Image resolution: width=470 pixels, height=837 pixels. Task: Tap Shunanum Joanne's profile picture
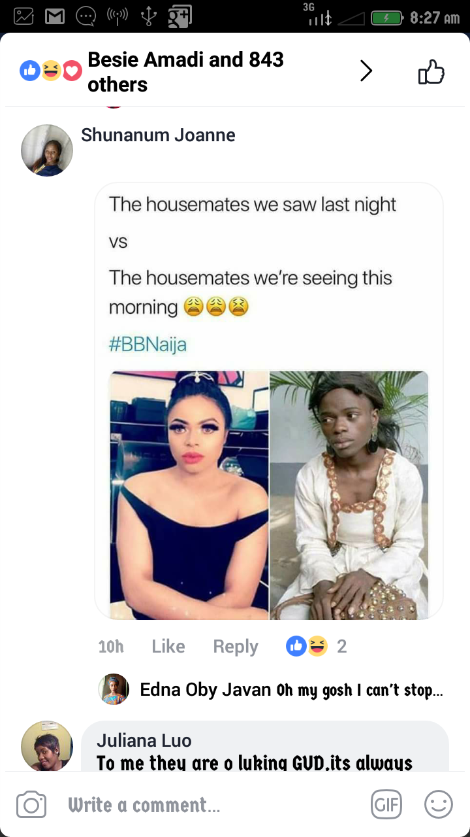point(47,150)
